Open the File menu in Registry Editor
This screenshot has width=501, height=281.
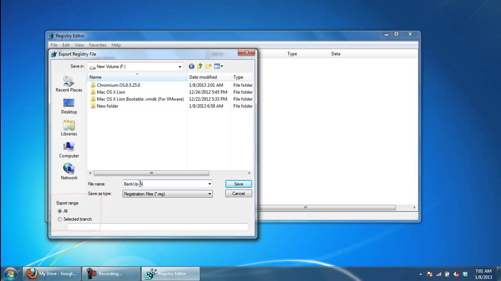[54, 45]
